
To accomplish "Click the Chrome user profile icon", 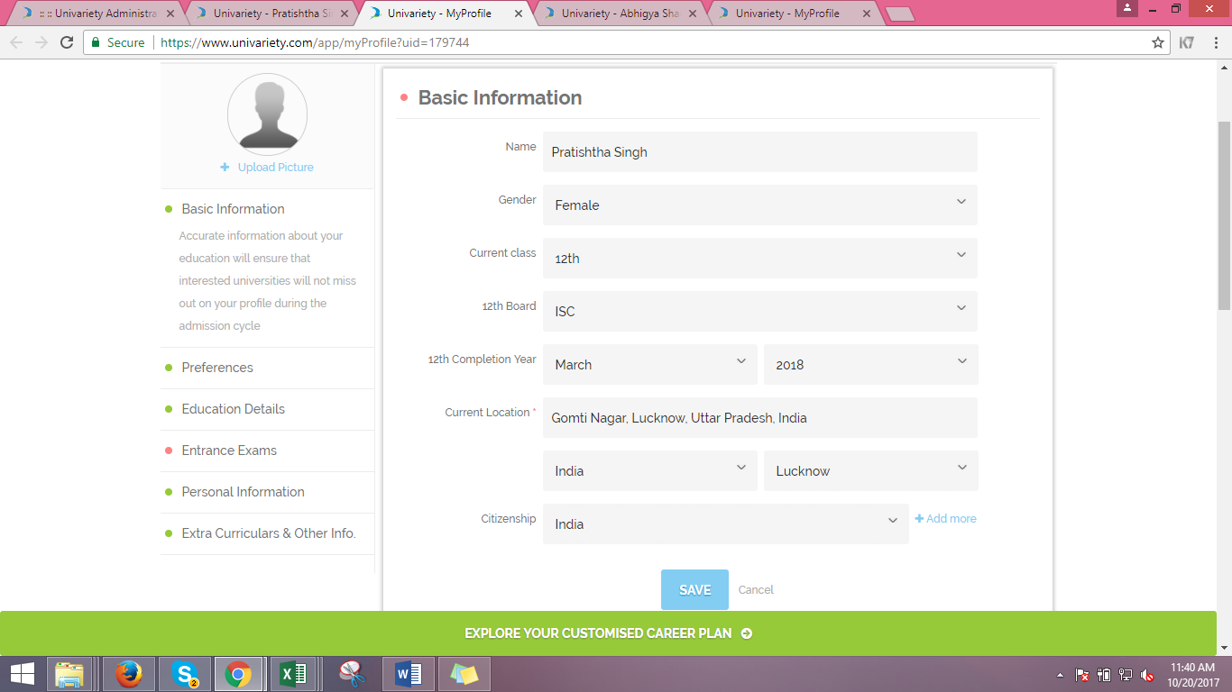I will (x=1127, y=8).
